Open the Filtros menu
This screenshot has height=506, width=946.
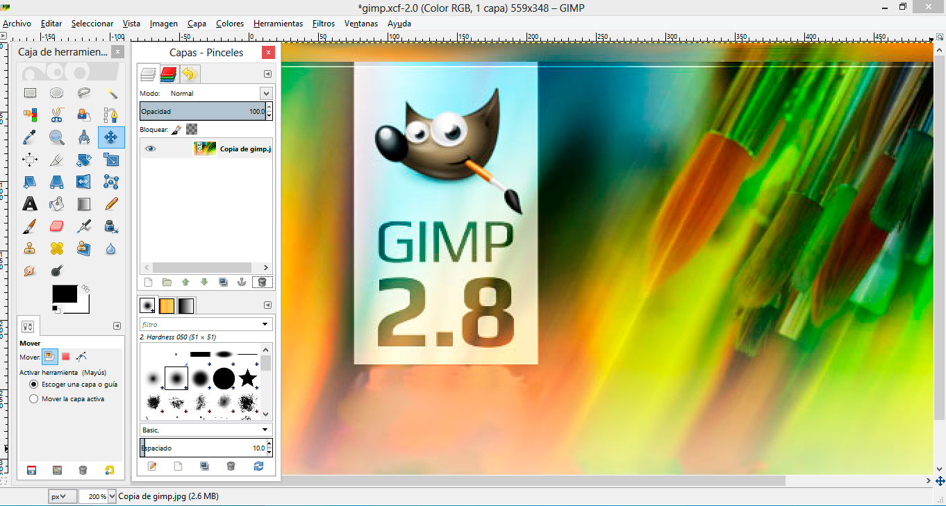click(x=324, y=24)
